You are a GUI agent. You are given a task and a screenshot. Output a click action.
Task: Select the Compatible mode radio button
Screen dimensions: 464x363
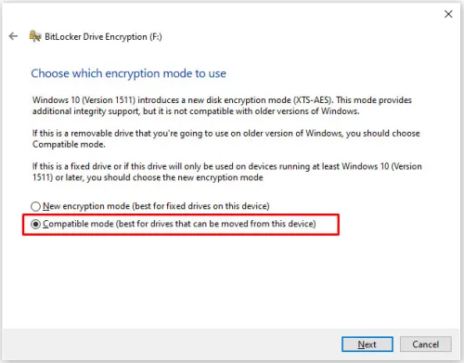(x=35, y=224)
